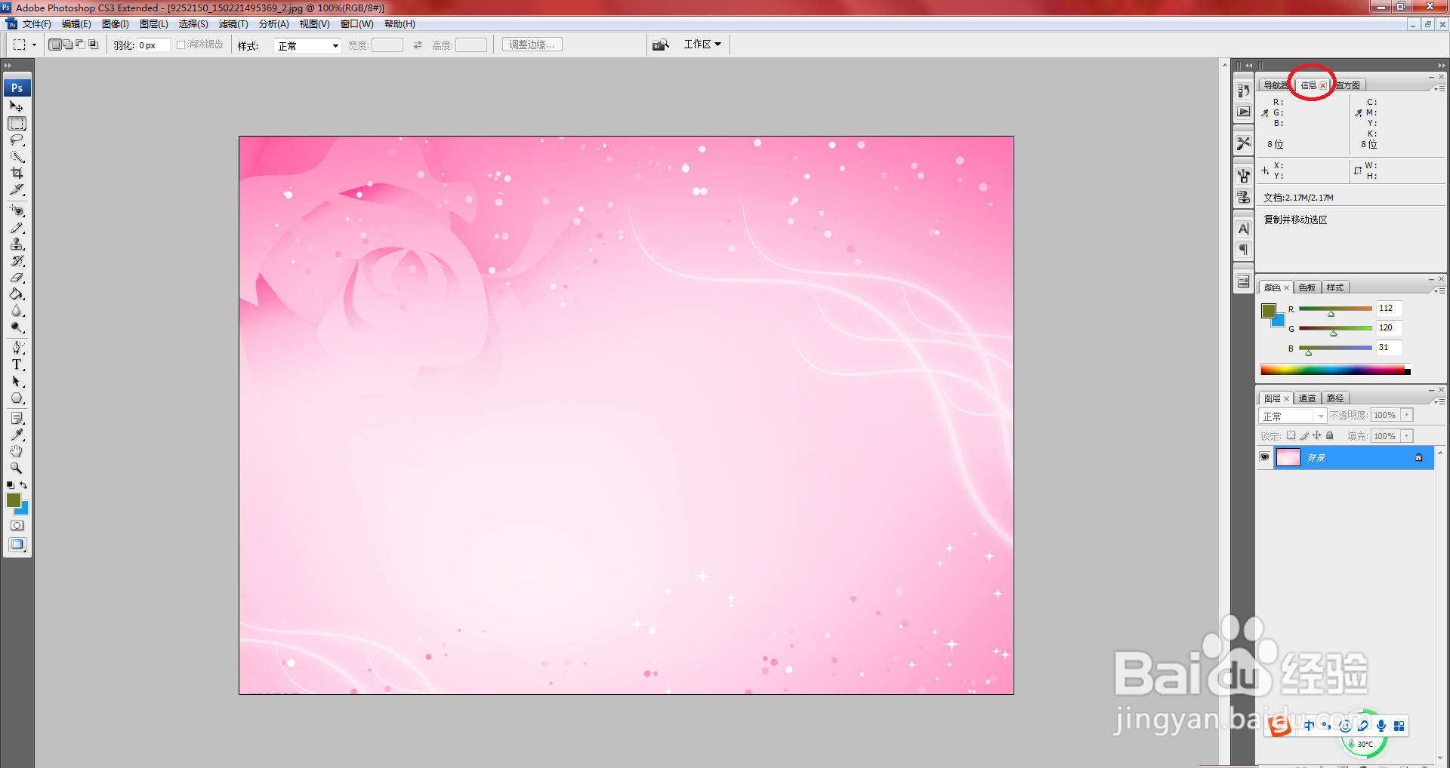Open the Layers panel options menu
This screenshot has width=1450, height=768.
tap(1440, 401)
